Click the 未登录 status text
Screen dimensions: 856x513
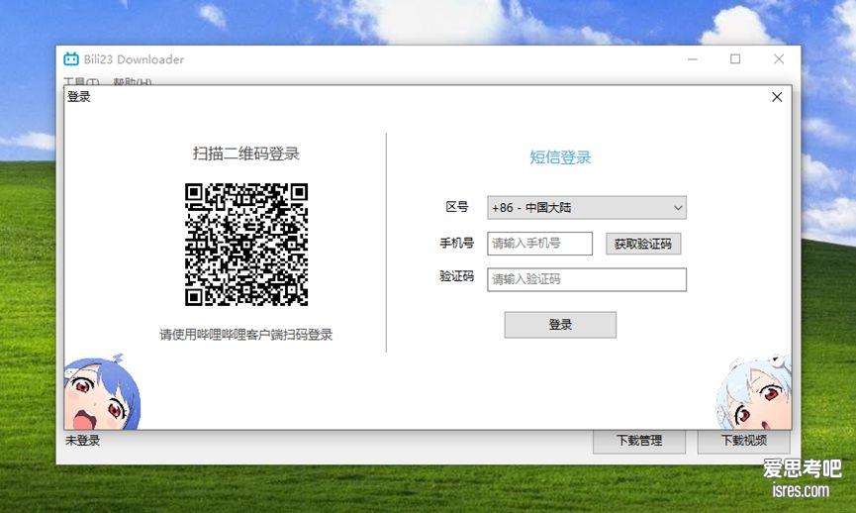coord(82,441)
